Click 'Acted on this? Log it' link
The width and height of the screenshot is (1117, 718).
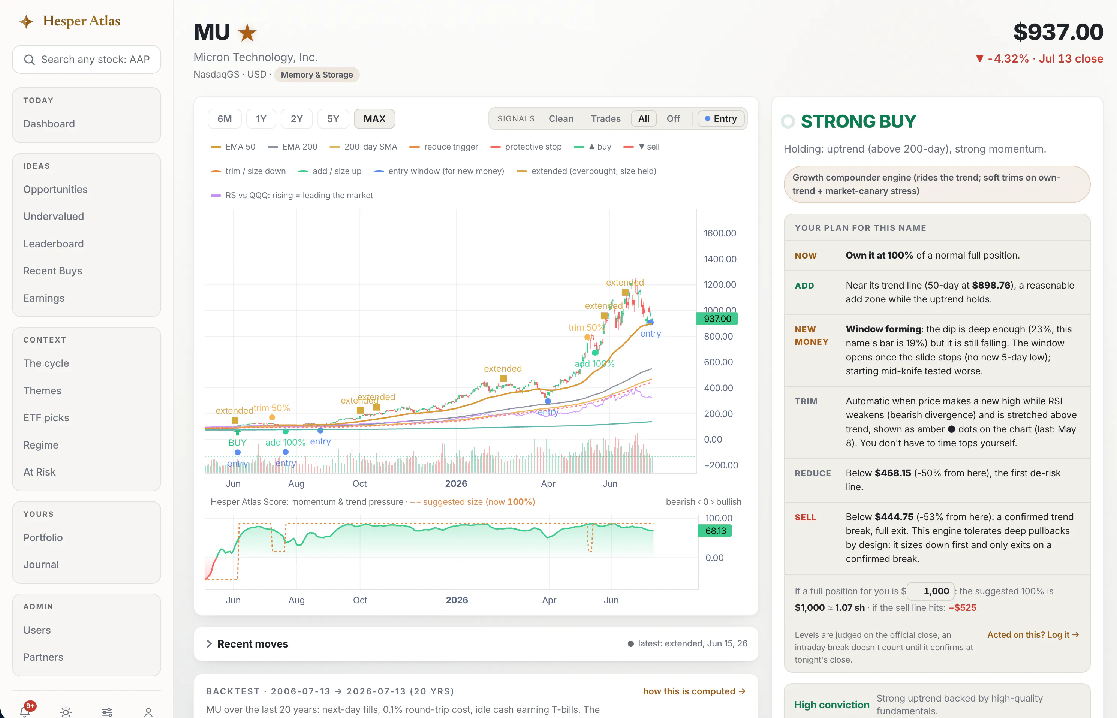(1033, 635)
